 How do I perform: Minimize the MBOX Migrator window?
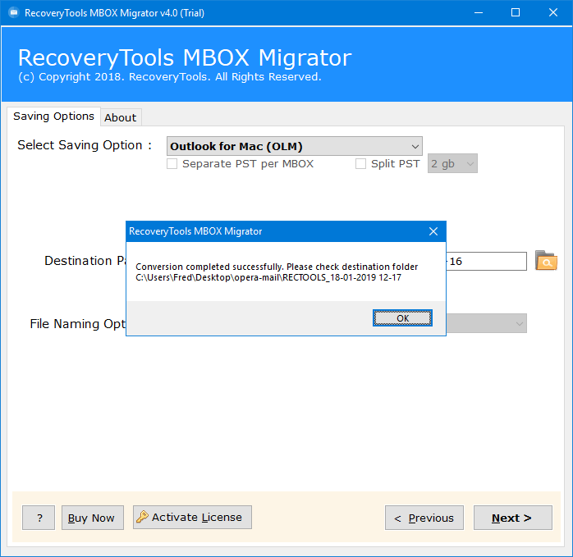pos(479,13)
